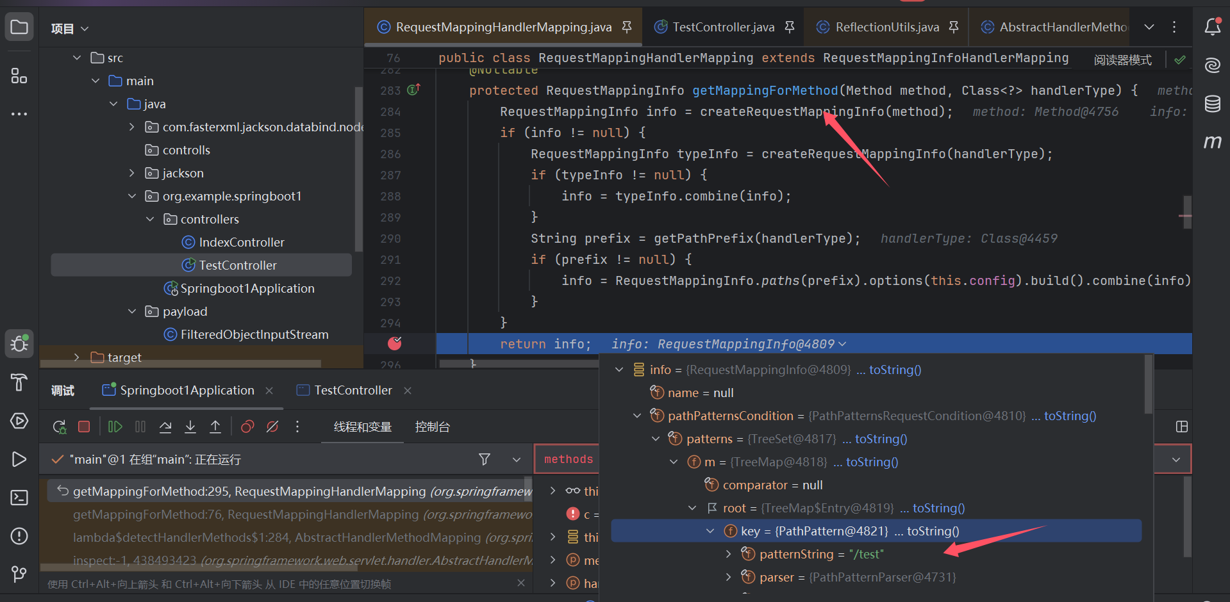View all breakpoints
Image resolution: width=1230 pixels, height=602 pixels.
pos(247,427)
